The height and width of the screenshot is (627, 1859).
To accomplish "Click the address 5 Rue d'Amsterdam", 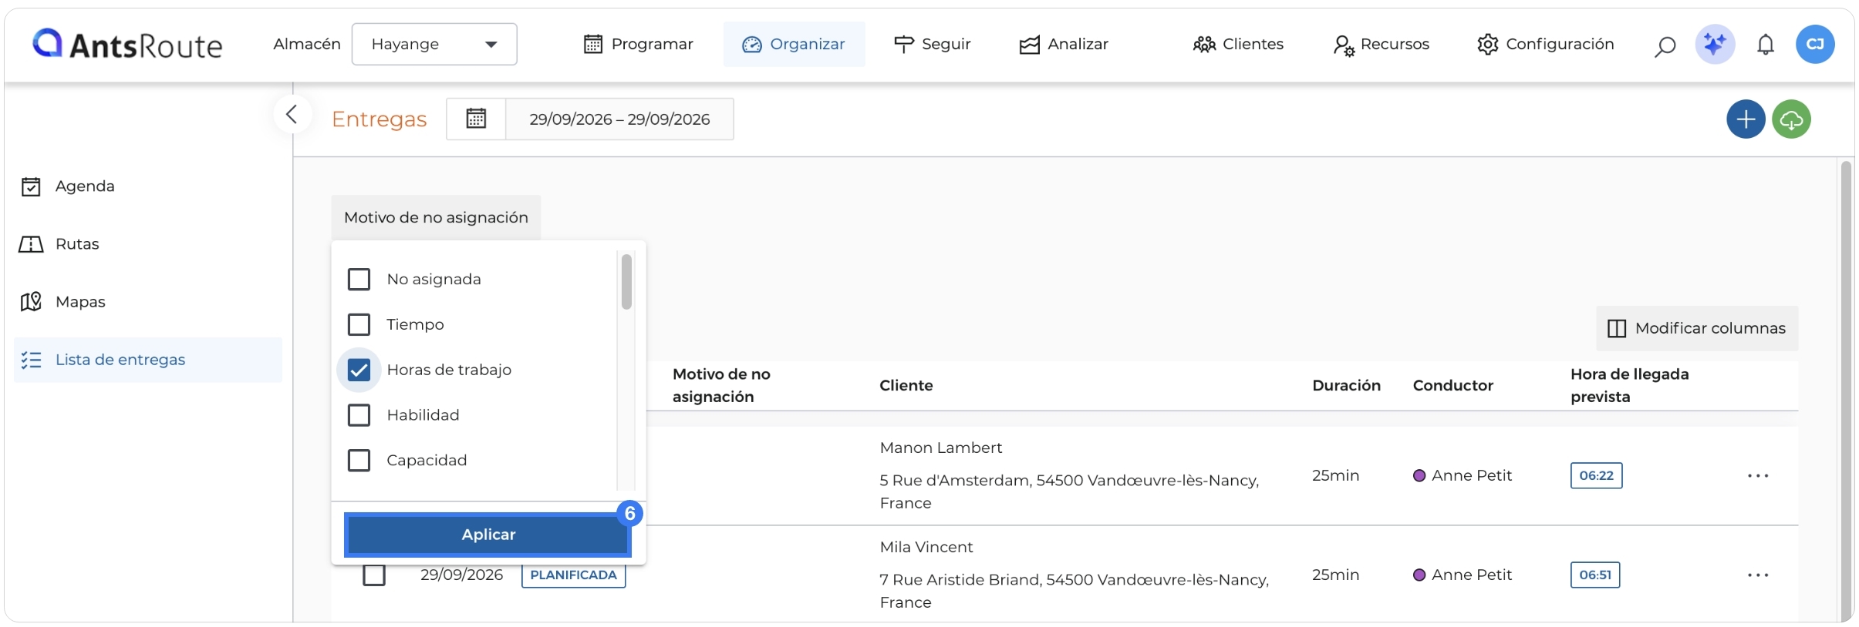I will [1069, 491].
